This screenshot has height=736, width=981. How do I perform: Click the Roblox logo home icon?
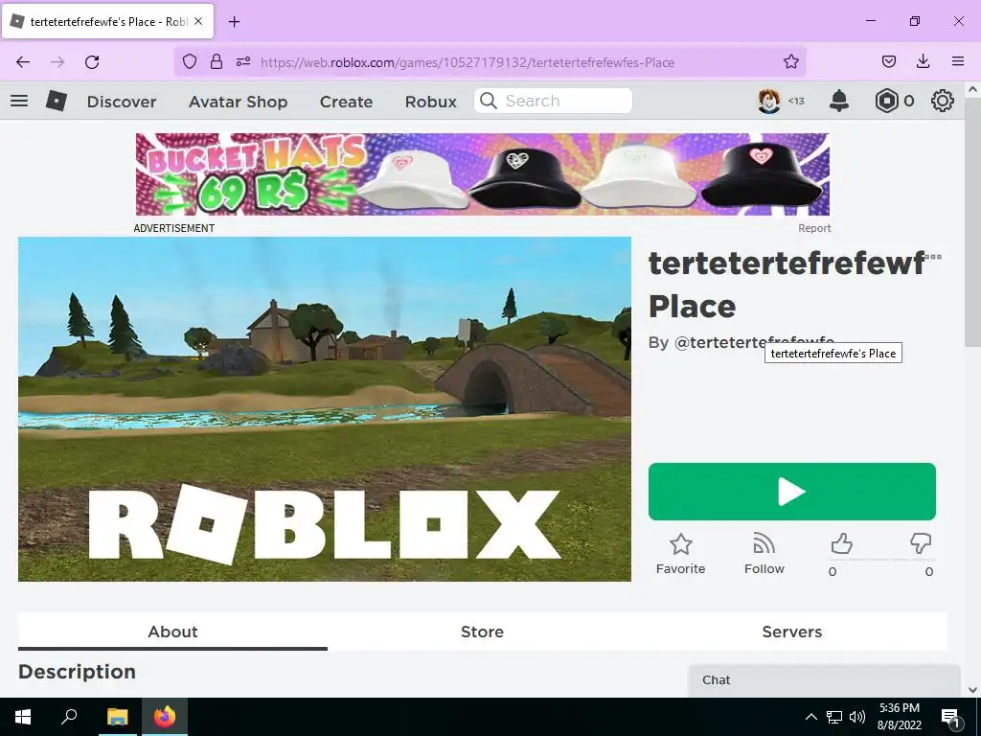pyautogui.click(x=57, y=101)
